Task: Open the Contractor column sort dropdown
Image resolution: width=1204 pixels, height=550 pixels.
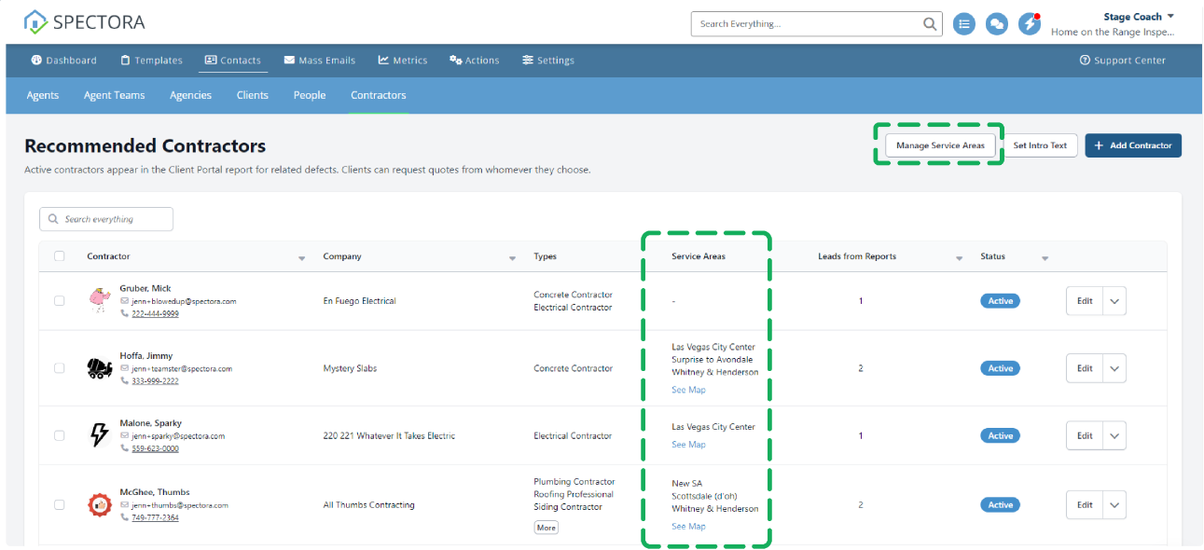Action: tap(301, 258)
